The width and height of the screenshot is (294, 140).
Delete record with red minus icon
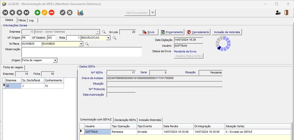tap(52, 13)
